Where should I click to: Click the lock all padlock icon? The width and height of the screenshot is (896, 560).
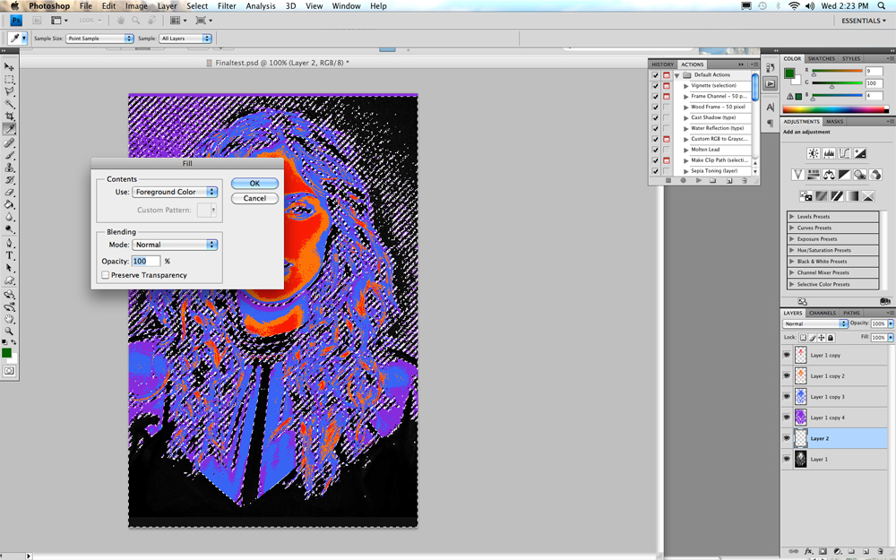click(831, 338)
